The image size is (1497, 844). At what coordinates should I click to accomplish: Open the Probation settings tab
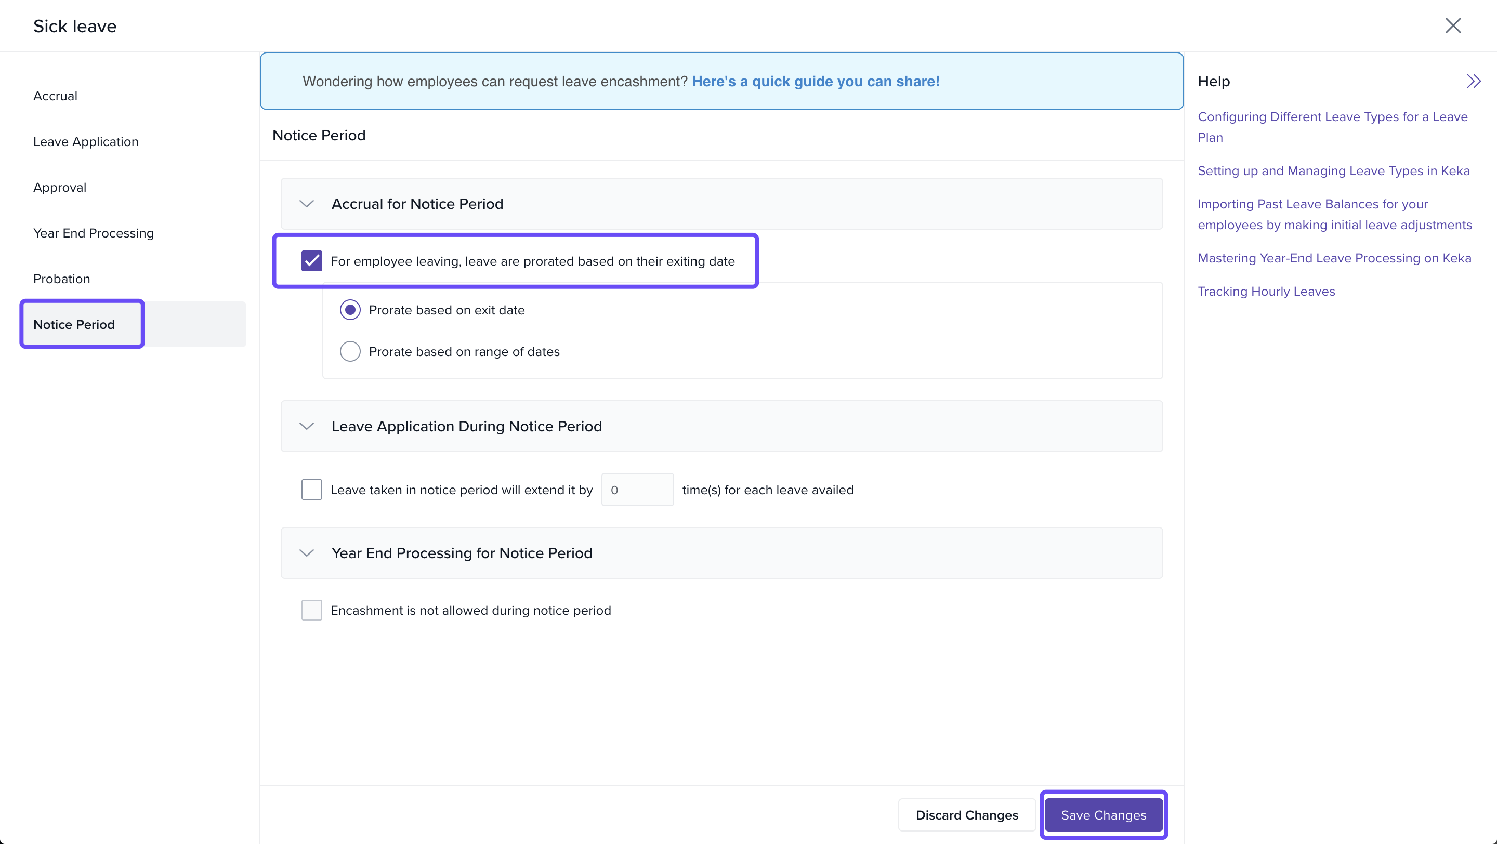point(62,279)
